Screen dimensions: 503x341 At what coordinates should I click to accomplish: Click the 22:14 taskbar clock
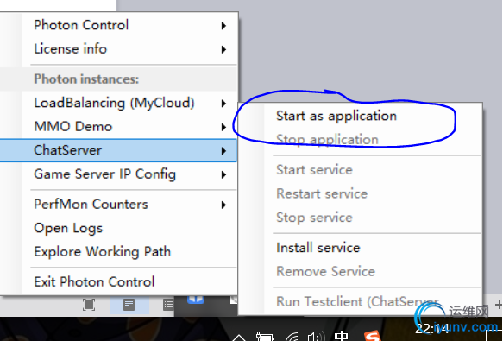(x=431, y=328)
